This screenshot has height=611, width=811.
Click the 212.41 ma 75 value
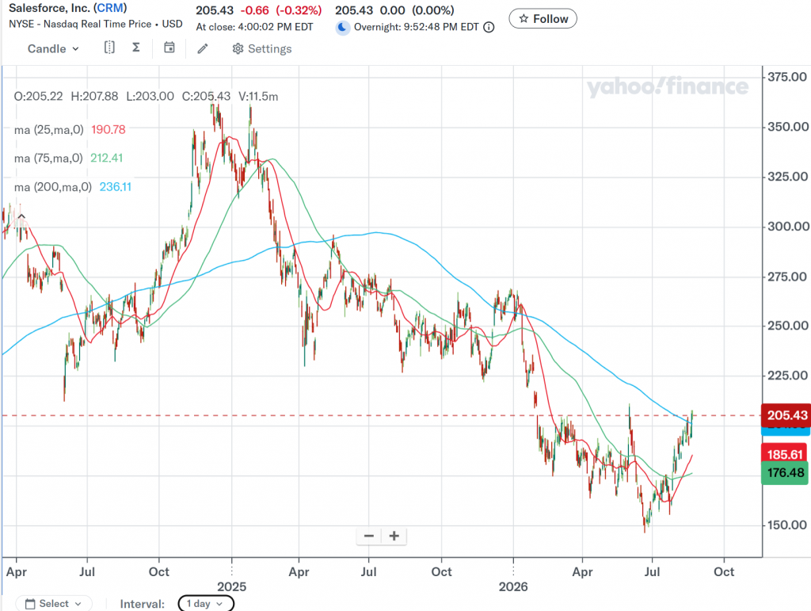[x=107, y=158]
